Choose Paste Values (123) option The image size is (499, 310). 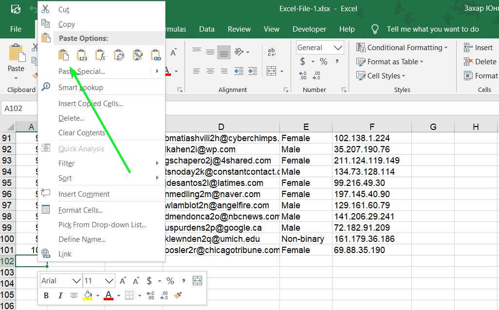(82, 55)
